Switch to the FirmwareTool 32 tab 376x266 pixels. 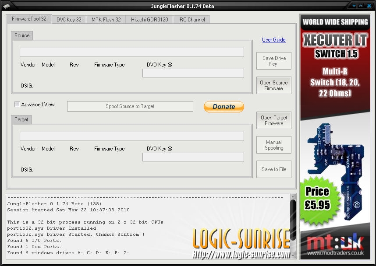point(29,19)
